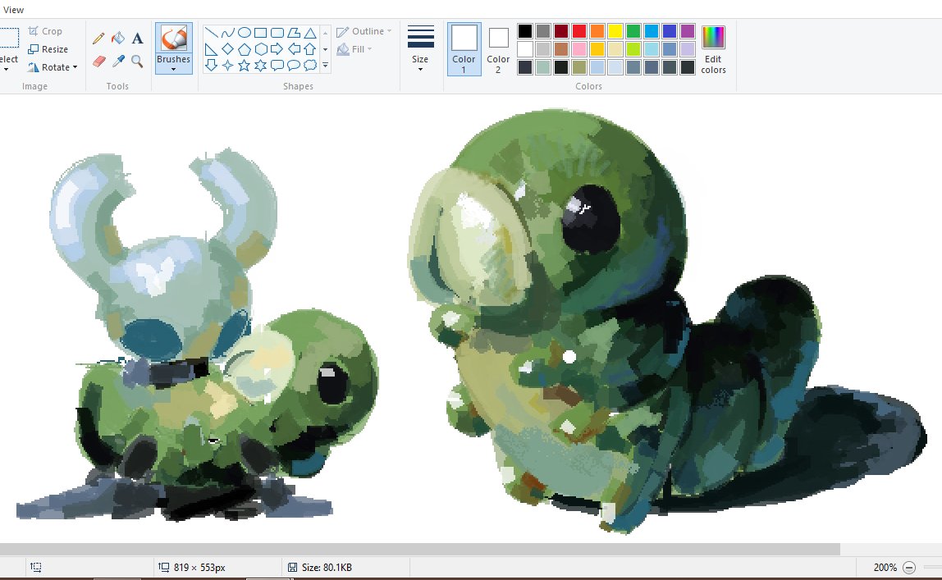The height and width of the screenshot is (580, 942).
Task: Pick the green color swatch
Action: coord(633,31)
